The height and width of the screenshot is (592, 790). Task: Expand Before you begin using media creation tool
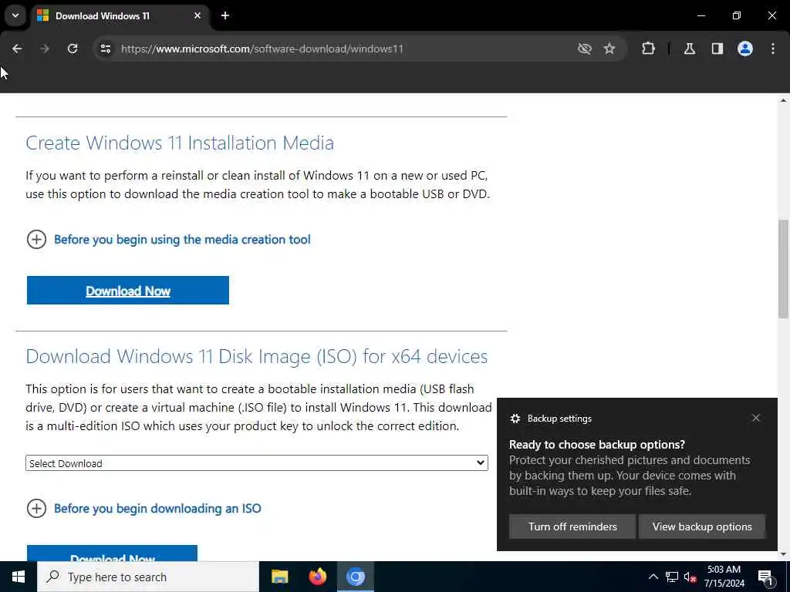pyautogui.click(x=36, y=240)
